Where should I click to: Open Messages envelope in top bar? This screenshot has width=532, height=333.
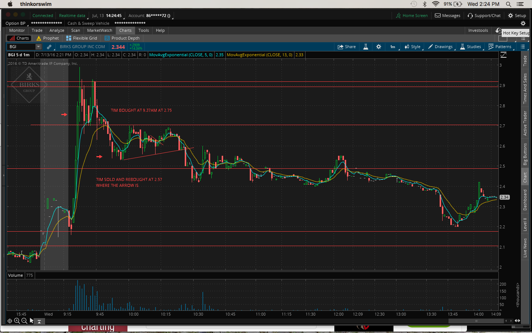(x=447, y=16)
